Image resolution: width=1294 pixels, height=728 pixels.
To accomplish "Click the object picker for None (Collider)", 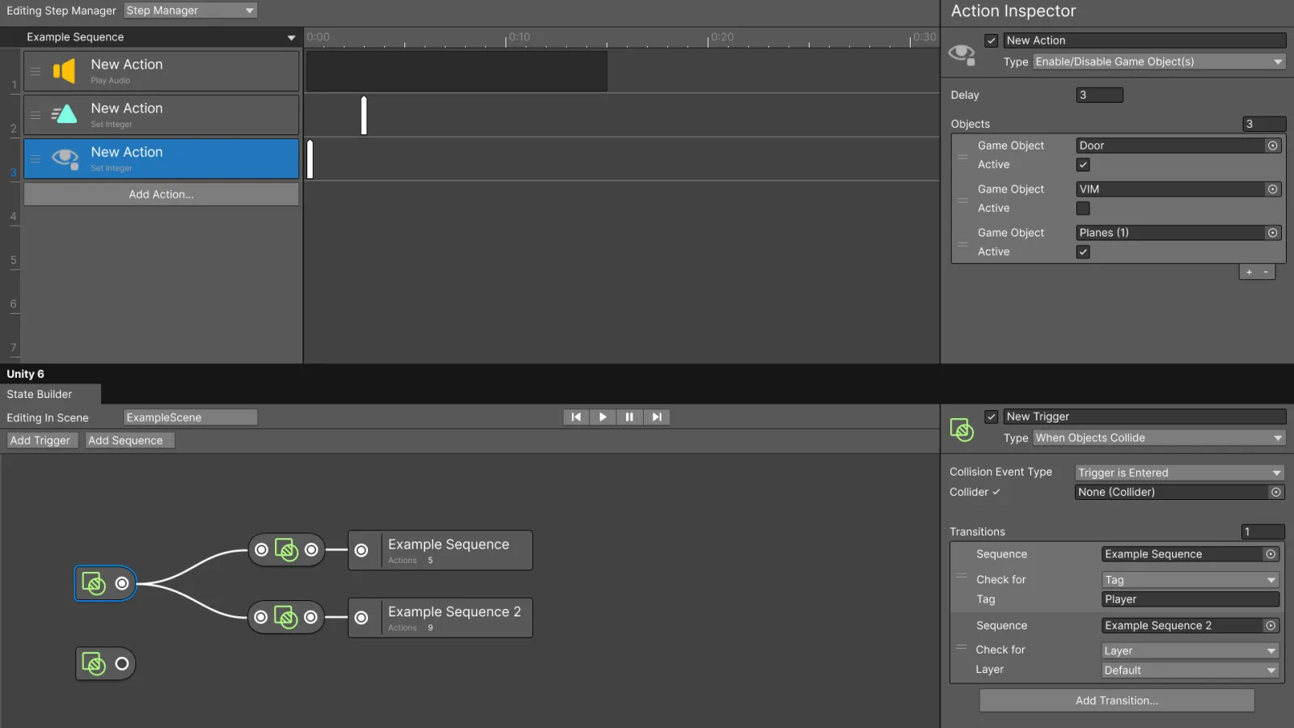I will point(1275,492).
